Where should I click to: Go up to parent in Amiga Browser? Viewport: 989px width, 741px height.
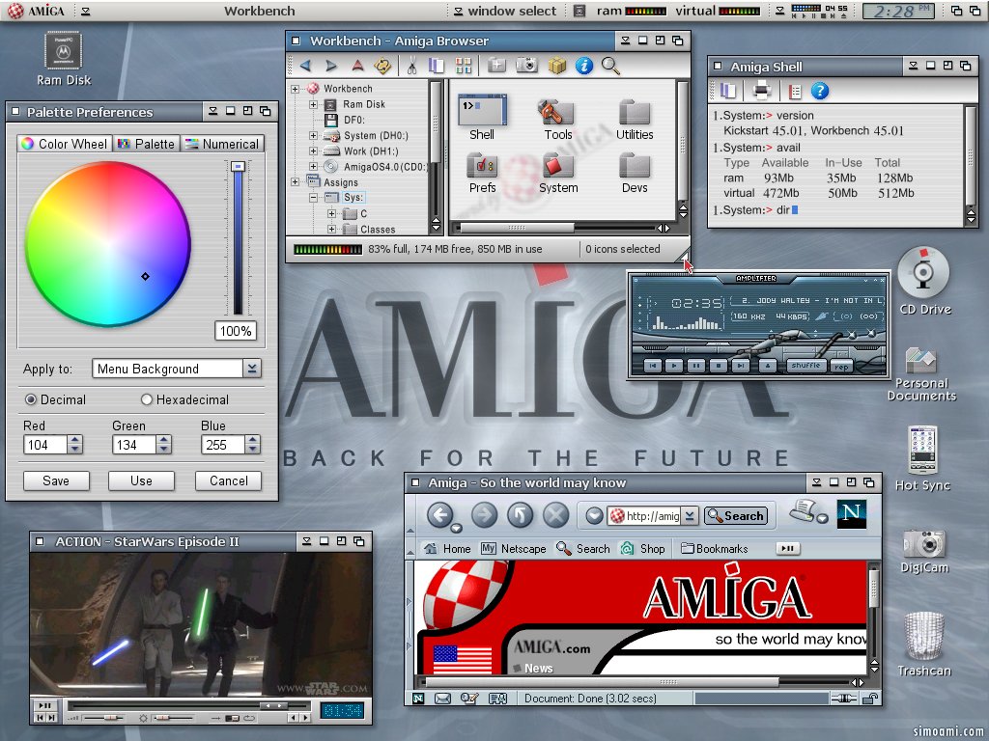pos(357,66)
